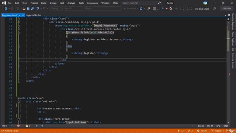The height and width of the screenshot is (133, 236).
Task: Open the Build menu
Action: point(44,3)
